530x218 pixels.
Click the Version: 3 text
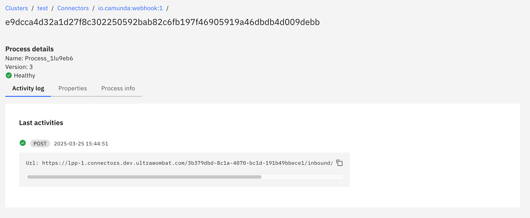coord(19,67)
